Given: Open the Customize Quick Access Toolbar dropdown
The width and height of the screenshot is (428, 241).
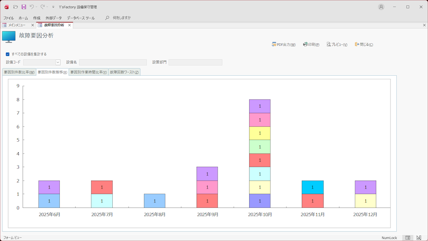Looking at the screenshot, I should coord(53,7).
